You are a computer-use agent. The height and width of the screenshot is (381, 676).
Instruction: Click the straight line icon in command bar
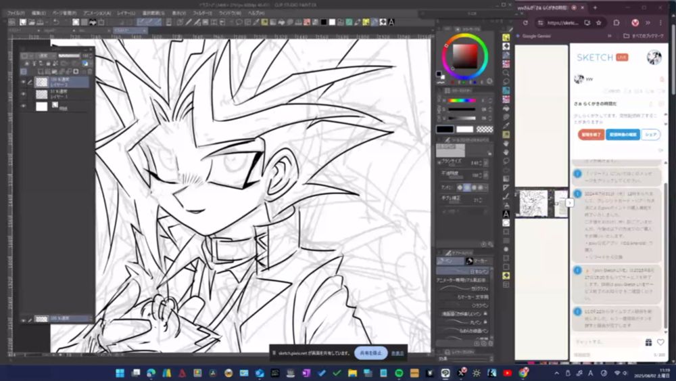[189, 22]
